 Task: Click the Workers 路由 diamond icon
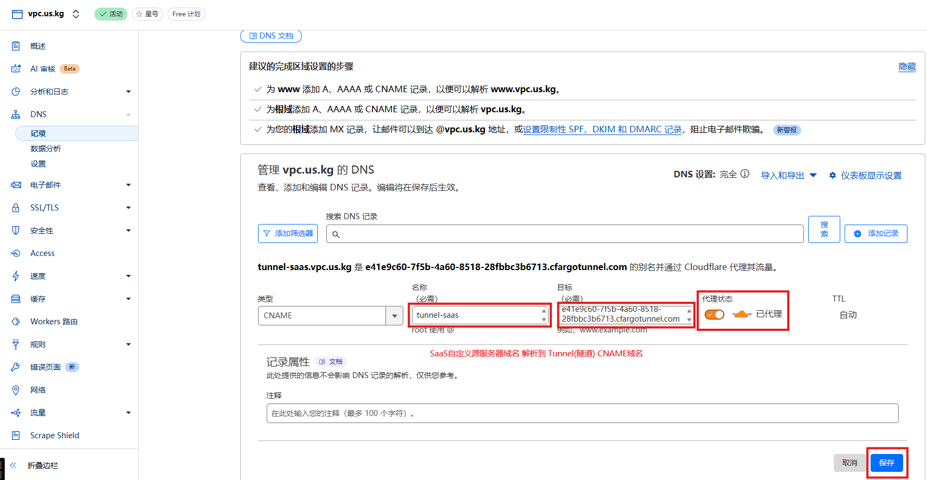(16, 322)
